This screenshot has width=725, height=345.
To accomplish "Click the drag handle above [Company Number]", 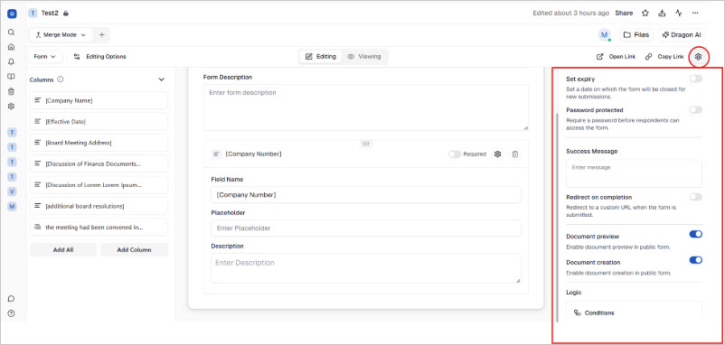I will click(366, 144).
